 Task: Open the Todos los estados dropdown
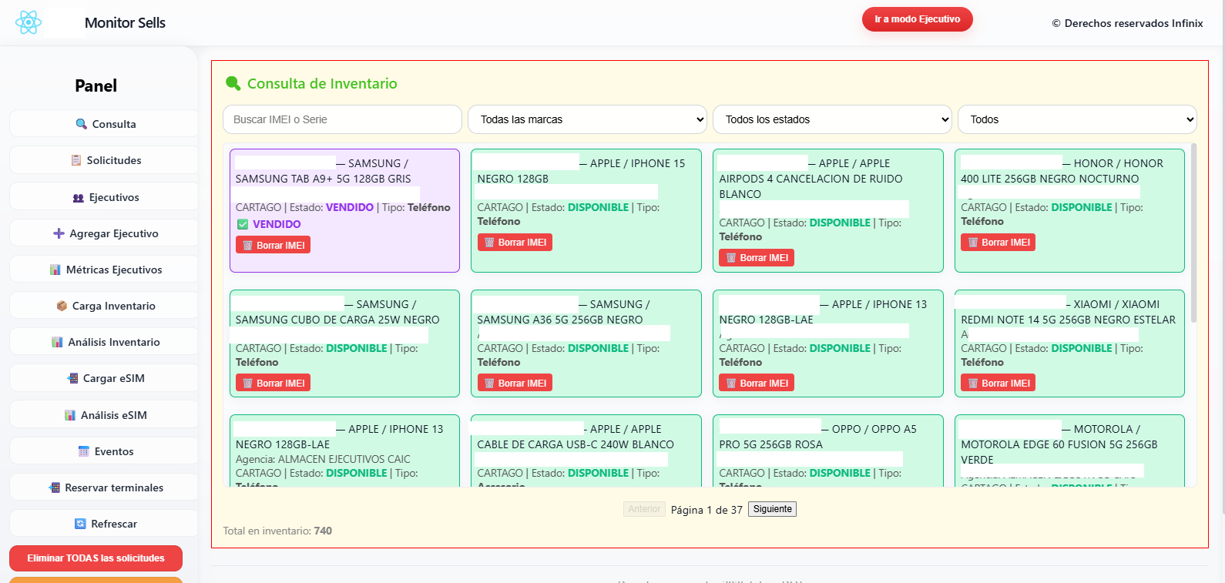click(x=832, y=119)
